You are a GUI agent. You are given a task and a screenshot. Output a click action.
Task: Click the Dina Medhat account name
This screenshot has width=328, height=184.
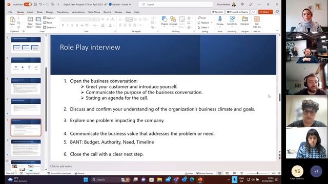(x=223, y=5)
